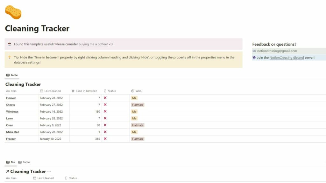Mark the Freezer Status as complete
Screen dimensions: 326x183
coord(105,139)
